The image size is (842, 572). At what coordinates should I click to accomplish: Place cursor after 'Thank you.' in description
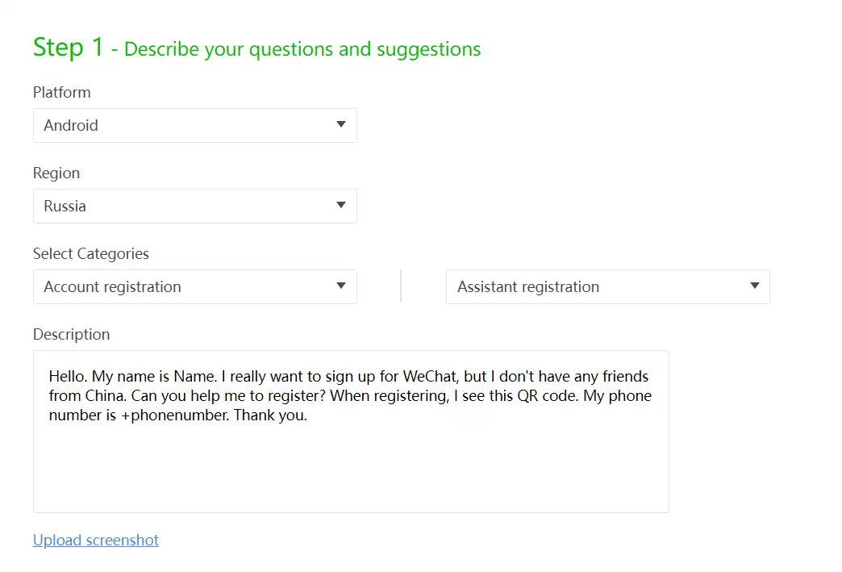click(x=308, y=417)
